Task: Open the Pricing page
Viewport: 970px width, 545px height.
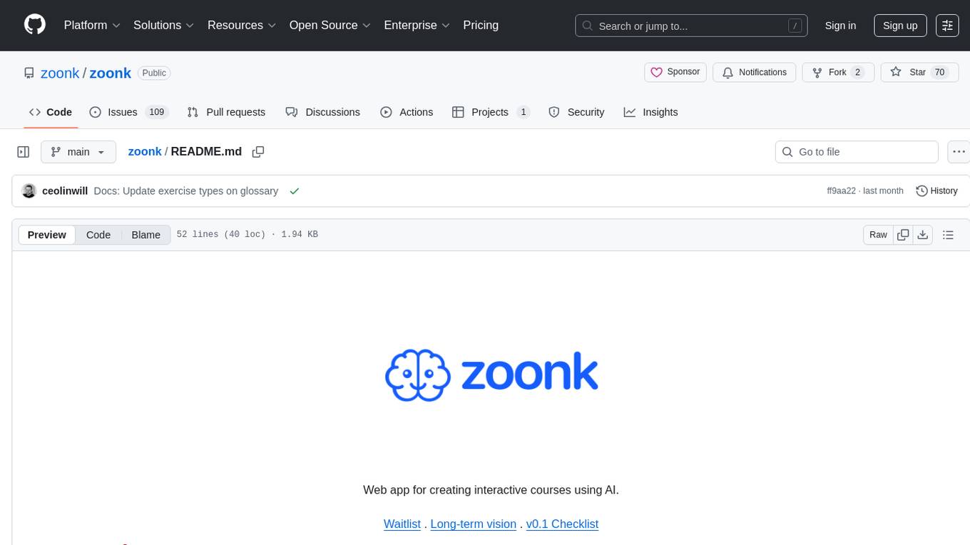Action: [481, 25]
